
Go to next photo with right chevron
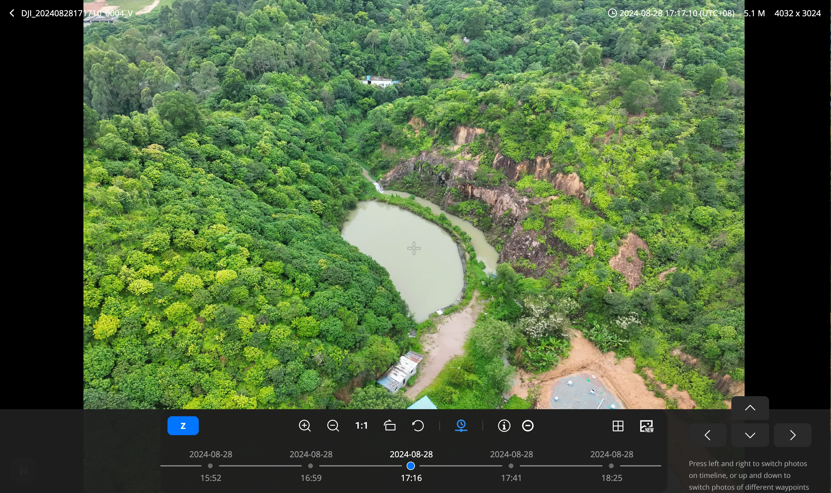[x=792, y=435]
